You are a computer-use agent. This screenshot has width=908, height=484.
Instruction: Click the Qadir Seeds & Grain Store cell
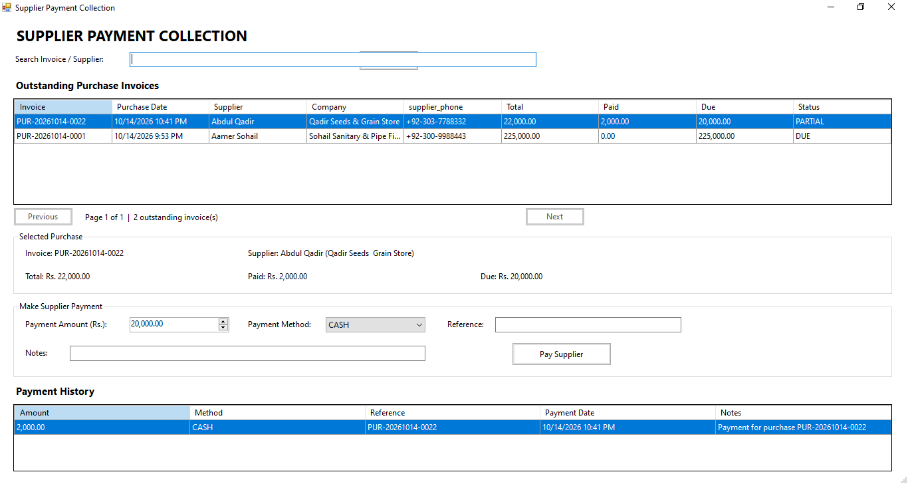click(x=355, y=122)
